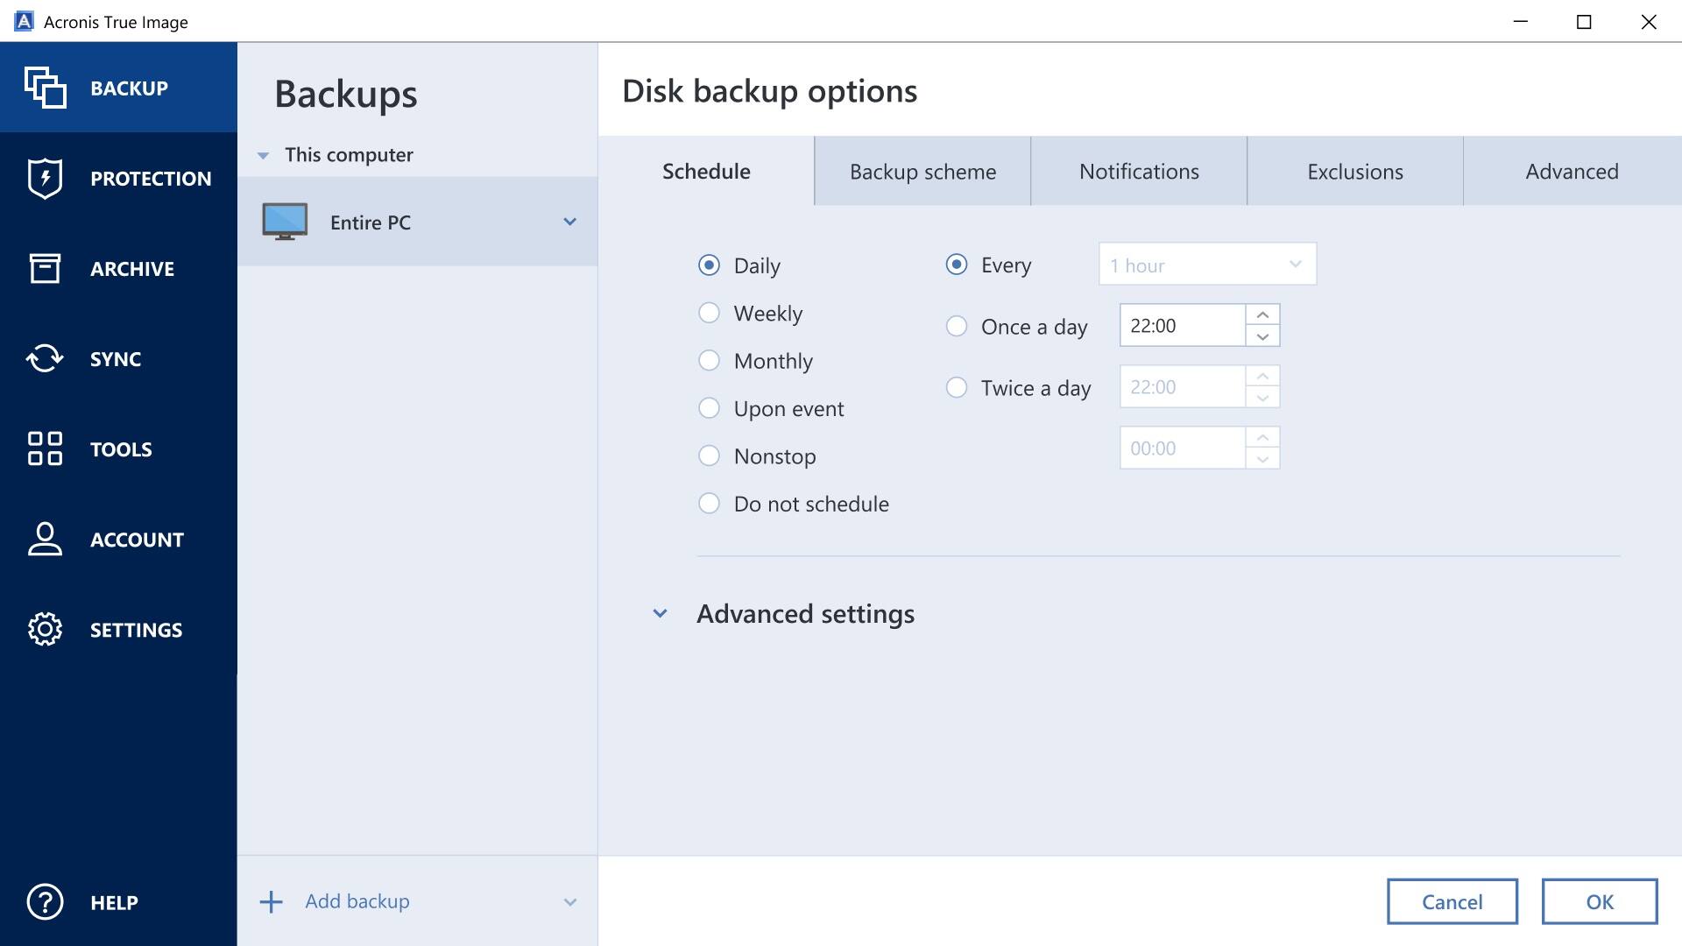Click the 22:00 time input field

tap(1183, 325)
